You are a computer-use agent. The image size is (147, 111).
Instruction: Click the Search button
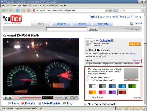pos(93,29)
